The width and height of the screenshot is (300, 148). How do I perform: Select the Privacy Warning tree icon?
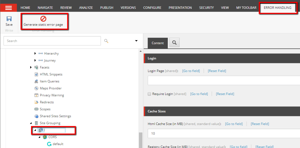[x=37, y=95]
